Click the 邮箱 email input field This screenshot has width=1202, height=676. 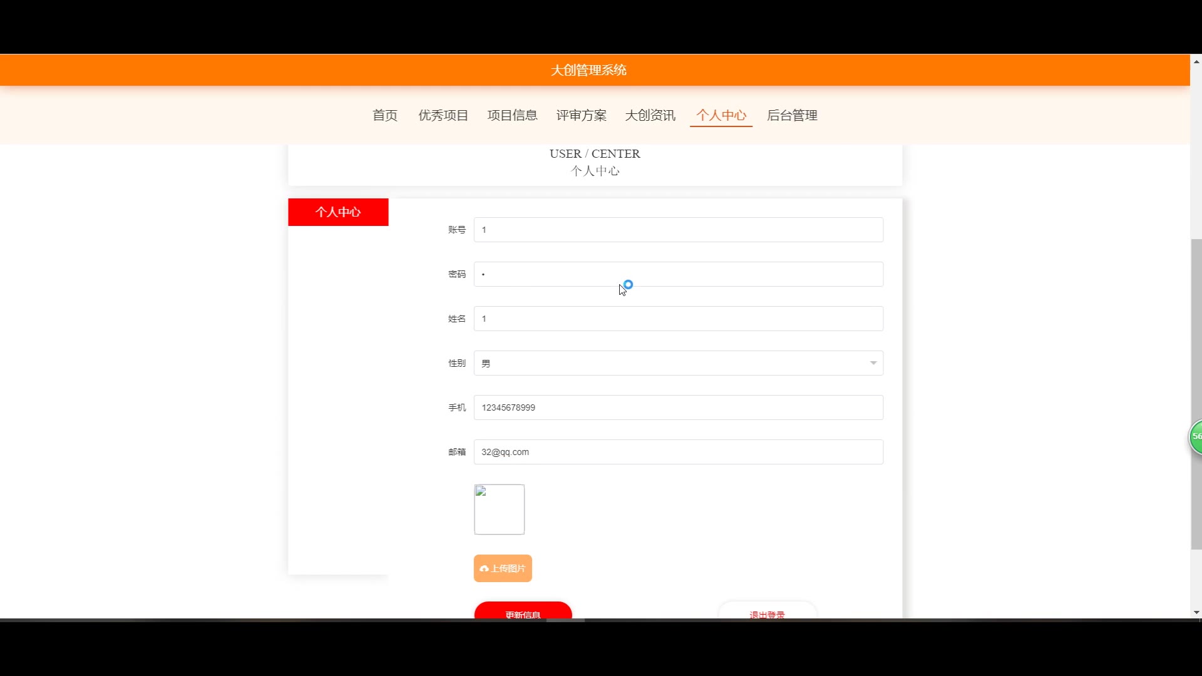[678, 452]
